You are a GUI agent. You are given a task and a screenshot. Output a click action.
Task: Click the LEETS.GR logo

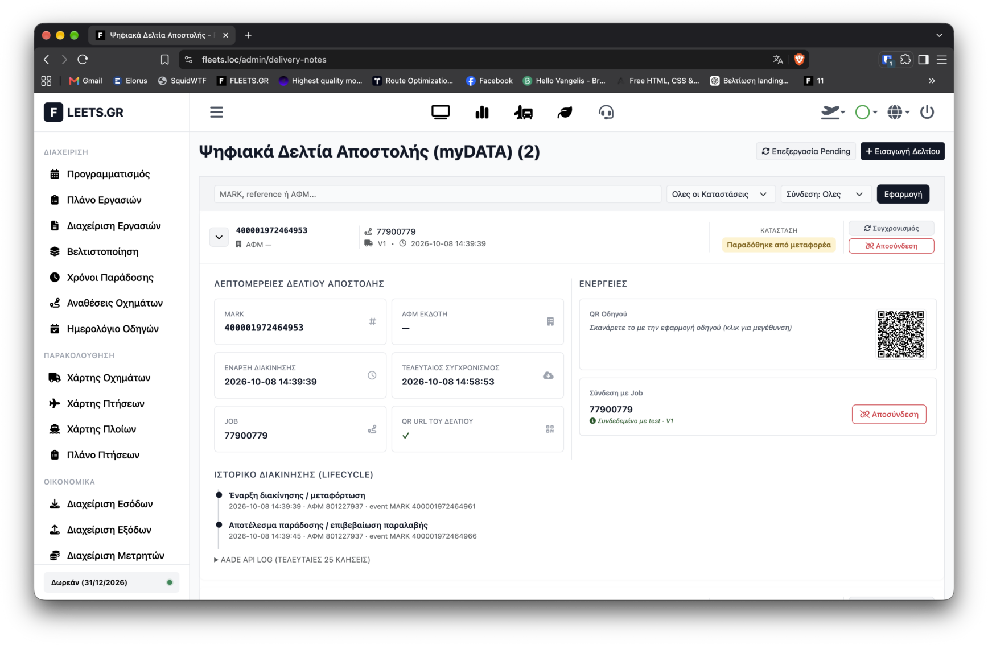click(x=84, y=112)
